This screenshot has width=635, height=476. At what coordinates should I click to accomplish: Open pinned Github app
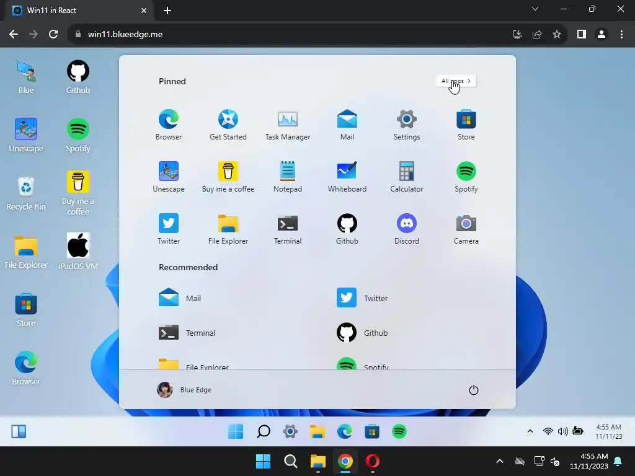pos(347,229)
